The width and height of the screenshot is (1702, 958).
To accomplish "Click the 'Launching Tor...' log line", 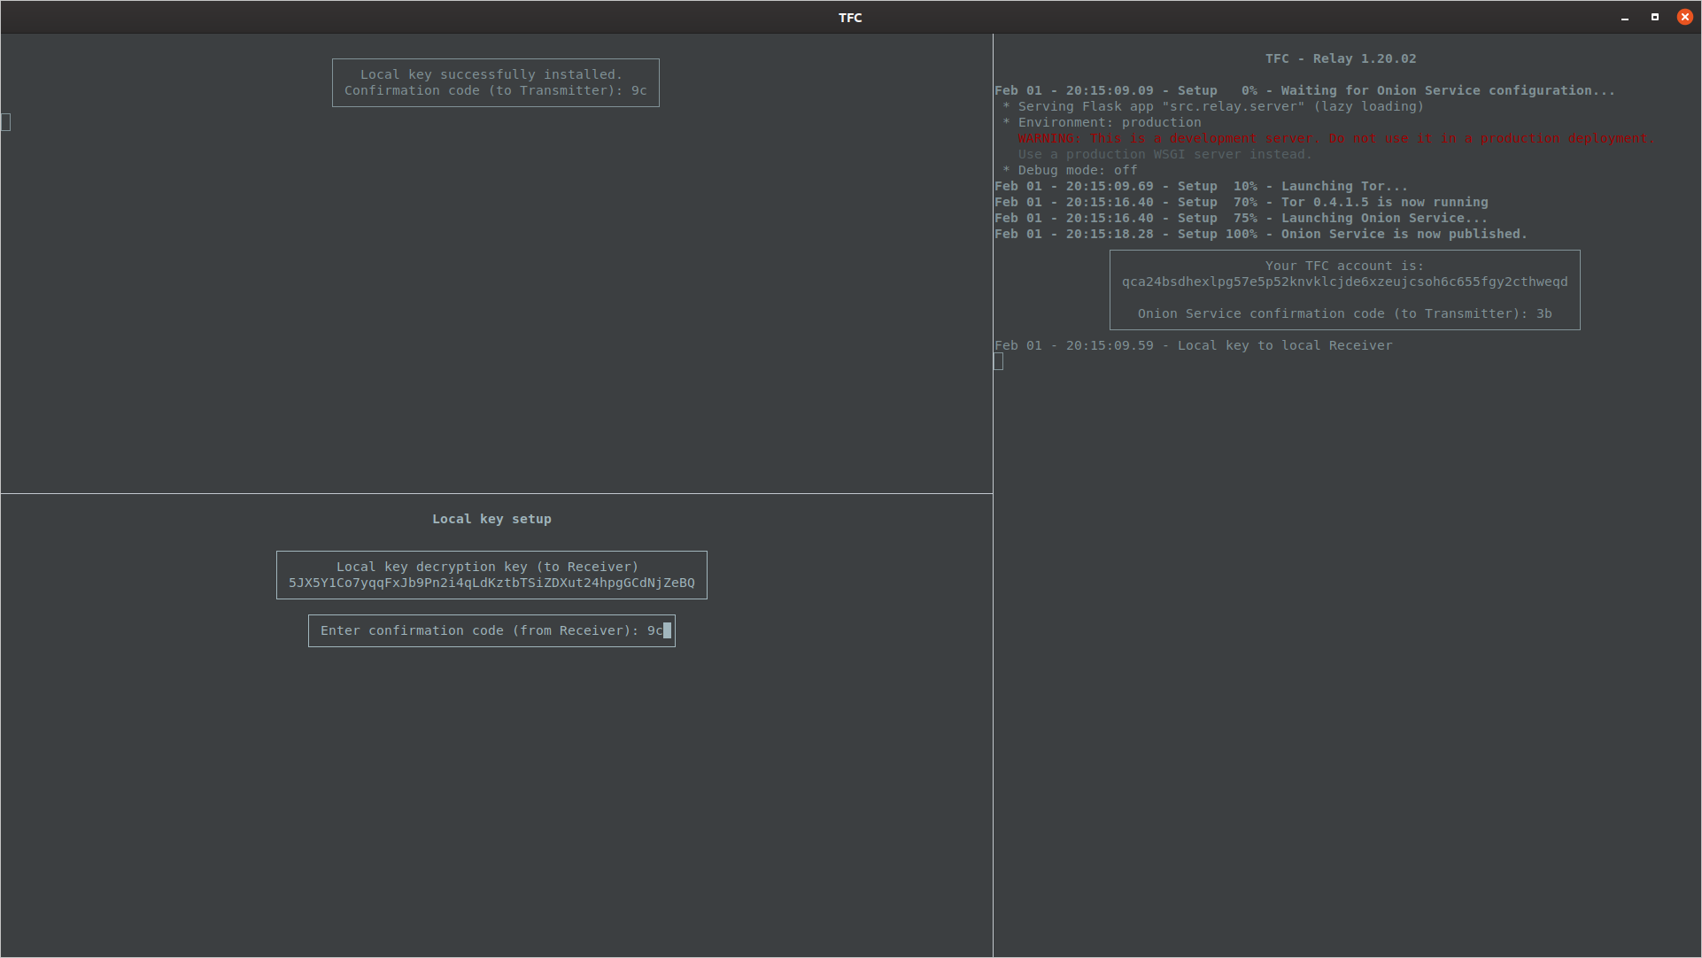I will pos(1201,186).
